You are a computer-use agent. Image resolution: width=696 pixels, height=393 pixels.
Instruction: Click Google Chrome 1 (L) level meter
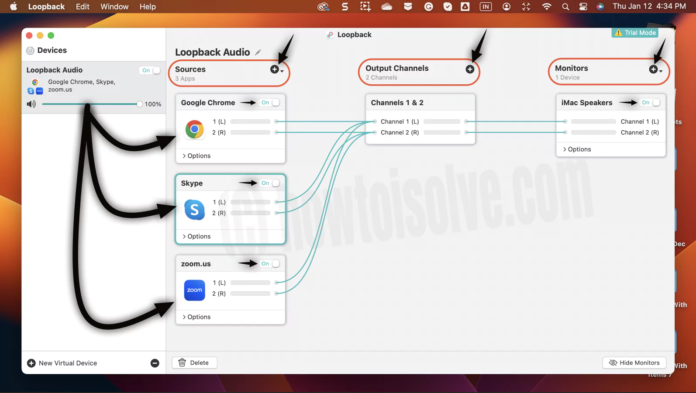click(x=250, y=121)
